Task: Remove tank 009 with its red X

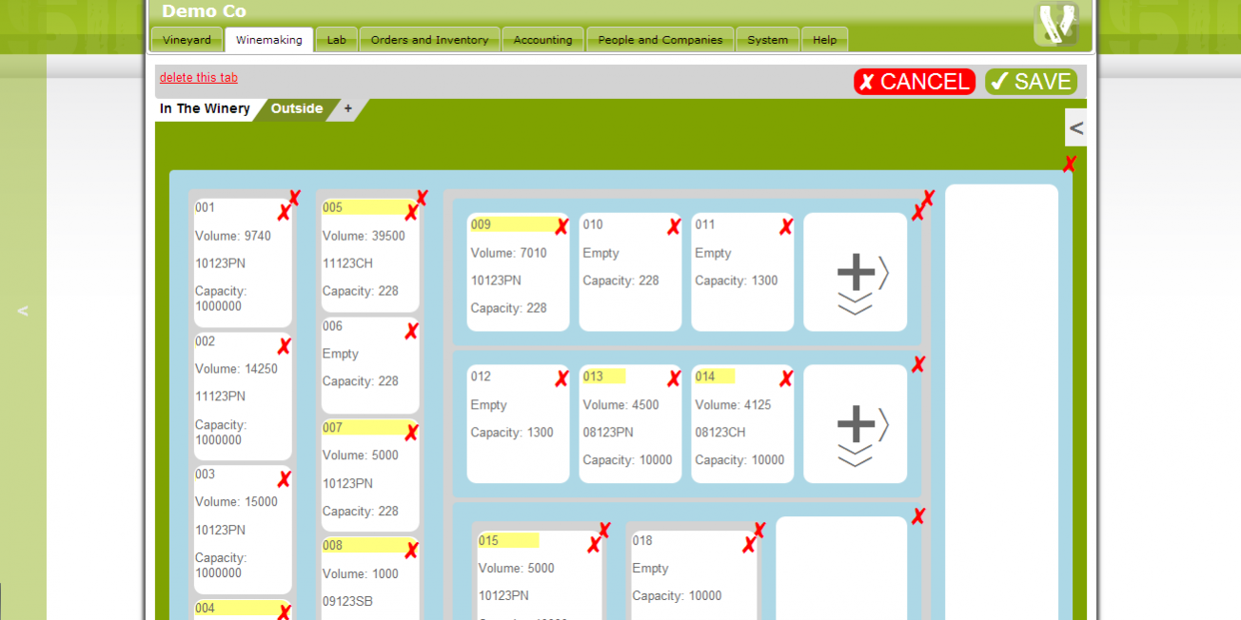Action: click(561, 227)
